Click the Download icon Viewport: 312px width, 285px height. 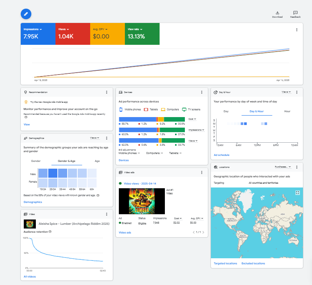click(x=277, y=13)
